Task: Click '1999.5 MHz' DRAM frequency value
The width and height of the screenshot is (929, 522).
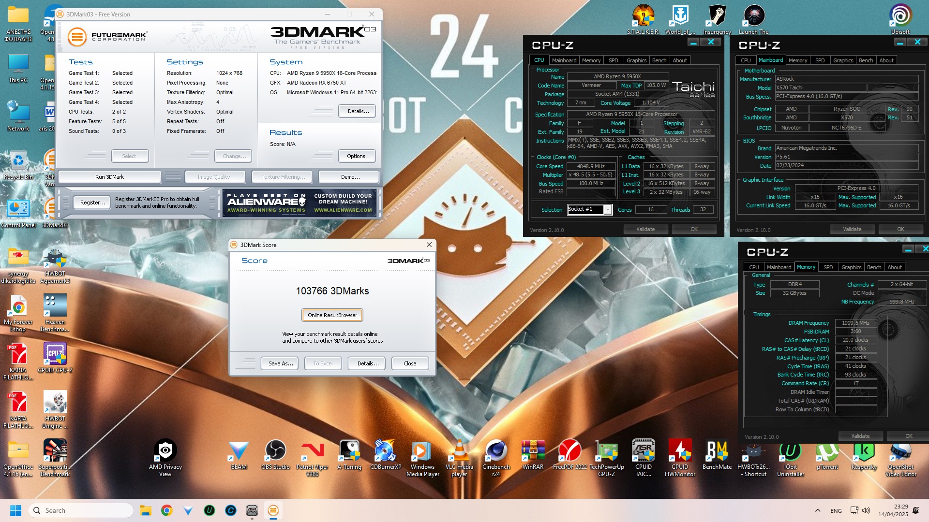Action: 855,323
